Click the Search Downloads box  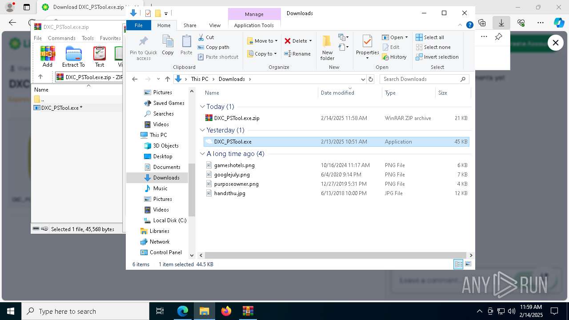(x=425, y=79)
